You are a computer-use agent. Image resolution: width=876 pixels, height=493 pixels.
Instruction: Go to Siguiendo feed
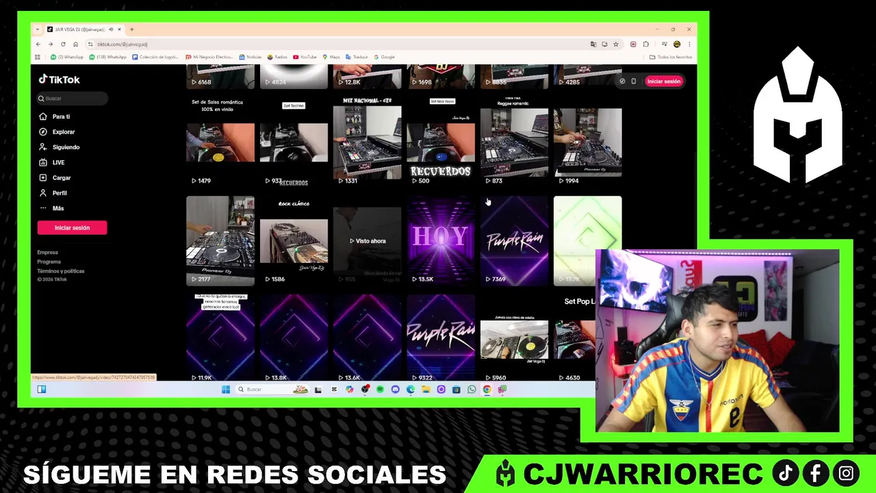click(x=60, y=147)
